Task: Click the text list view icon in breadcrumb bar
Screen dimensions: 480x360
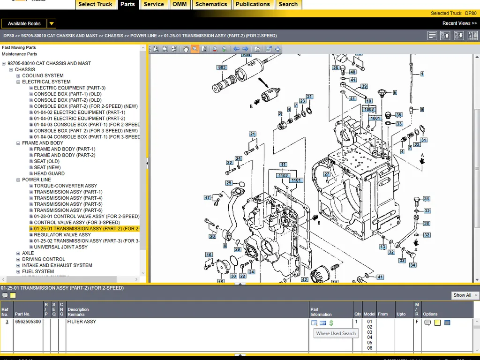Action: [x=432, y=36]
